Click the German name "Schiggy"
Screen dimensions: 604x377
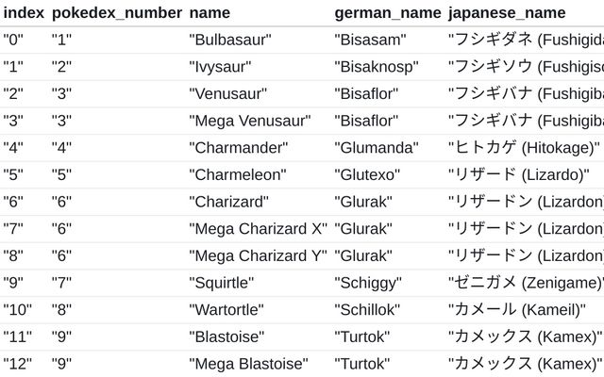[x=367, y=283]
